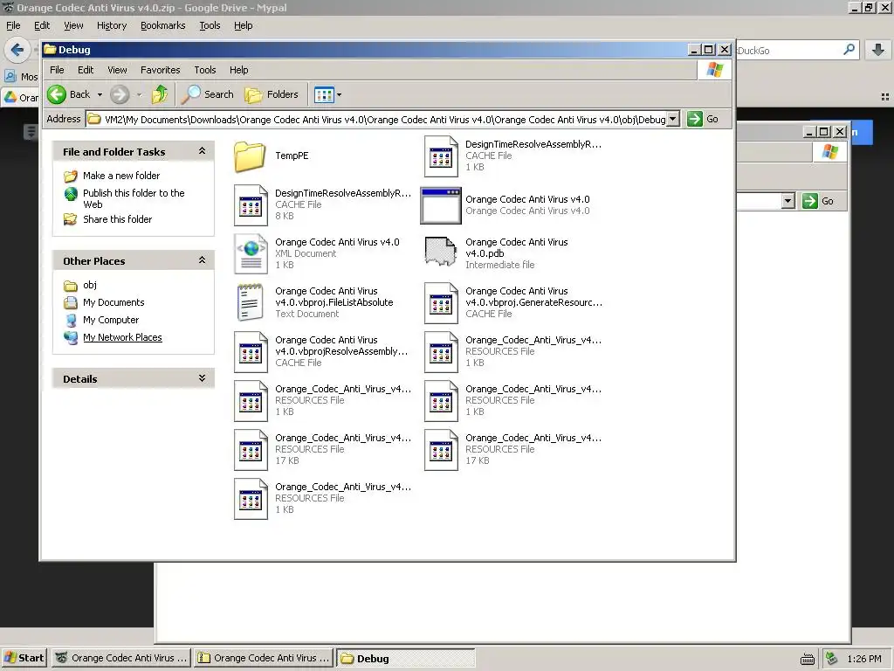Expand the Details panel

click(202, 378)
